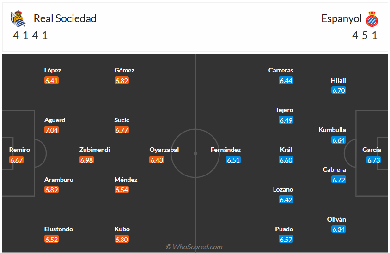Click Oliván's 6.34 rating badge

[339, 229]
